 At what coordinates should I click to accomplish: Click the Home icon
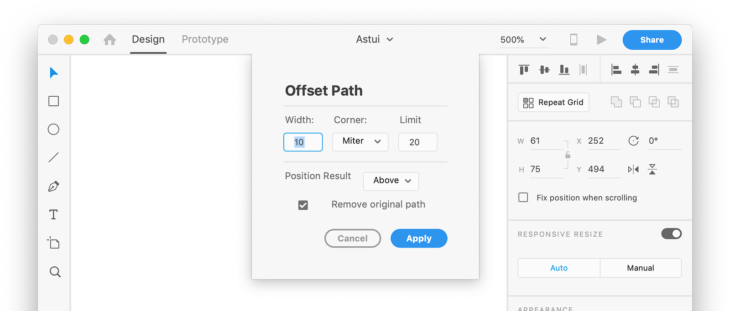tap(109, 40)
